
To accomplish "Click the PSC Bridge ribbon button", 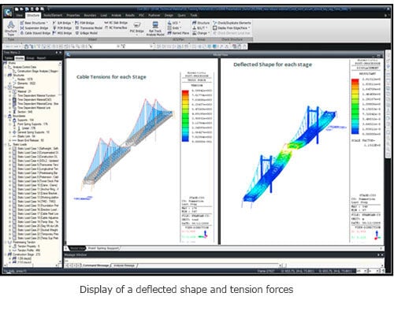I will click(137, 28).
